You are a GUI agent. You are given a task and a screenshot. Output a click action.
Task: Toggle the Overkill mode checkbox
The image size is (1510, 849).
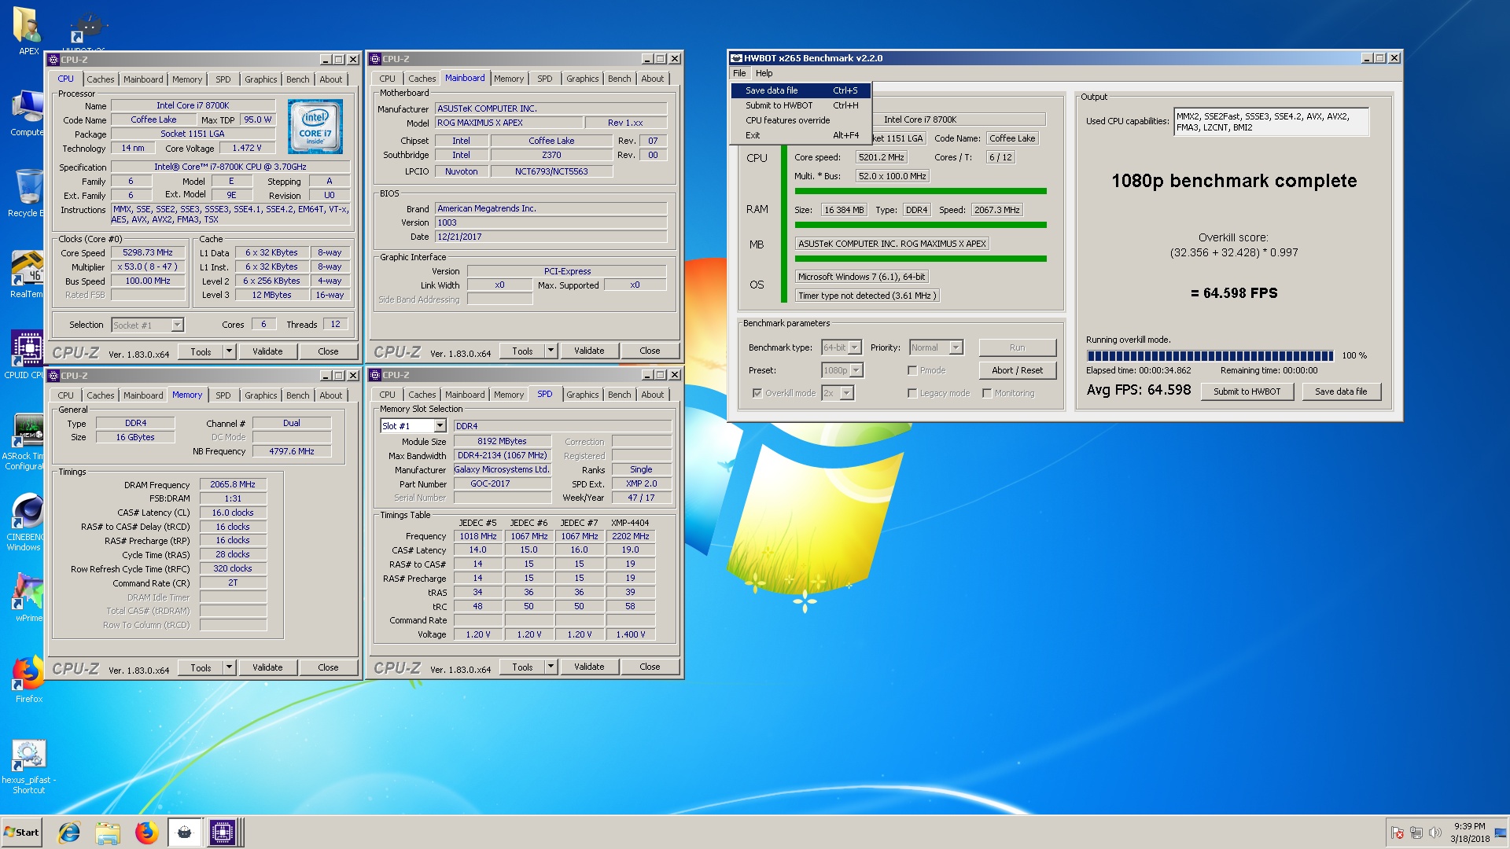[757, 393]
